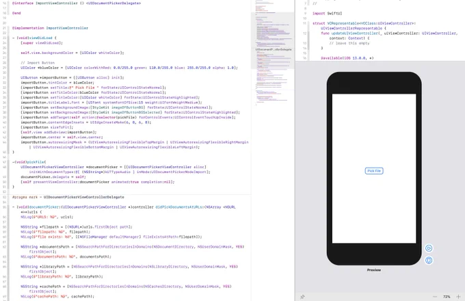The height and width of the screenshot is (301, 465).
Task: Zoom out the preview canvas with minus
Action: pyautogui.click(x=435, y=296)
